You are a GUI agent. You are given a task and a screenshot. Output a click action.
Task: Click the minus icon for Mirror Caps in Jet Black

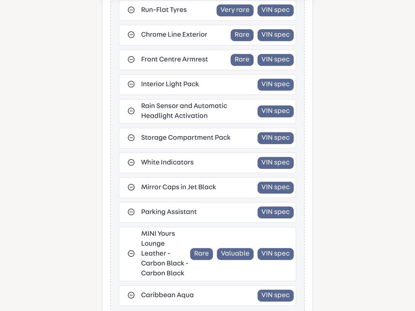[x=131, y=187]
